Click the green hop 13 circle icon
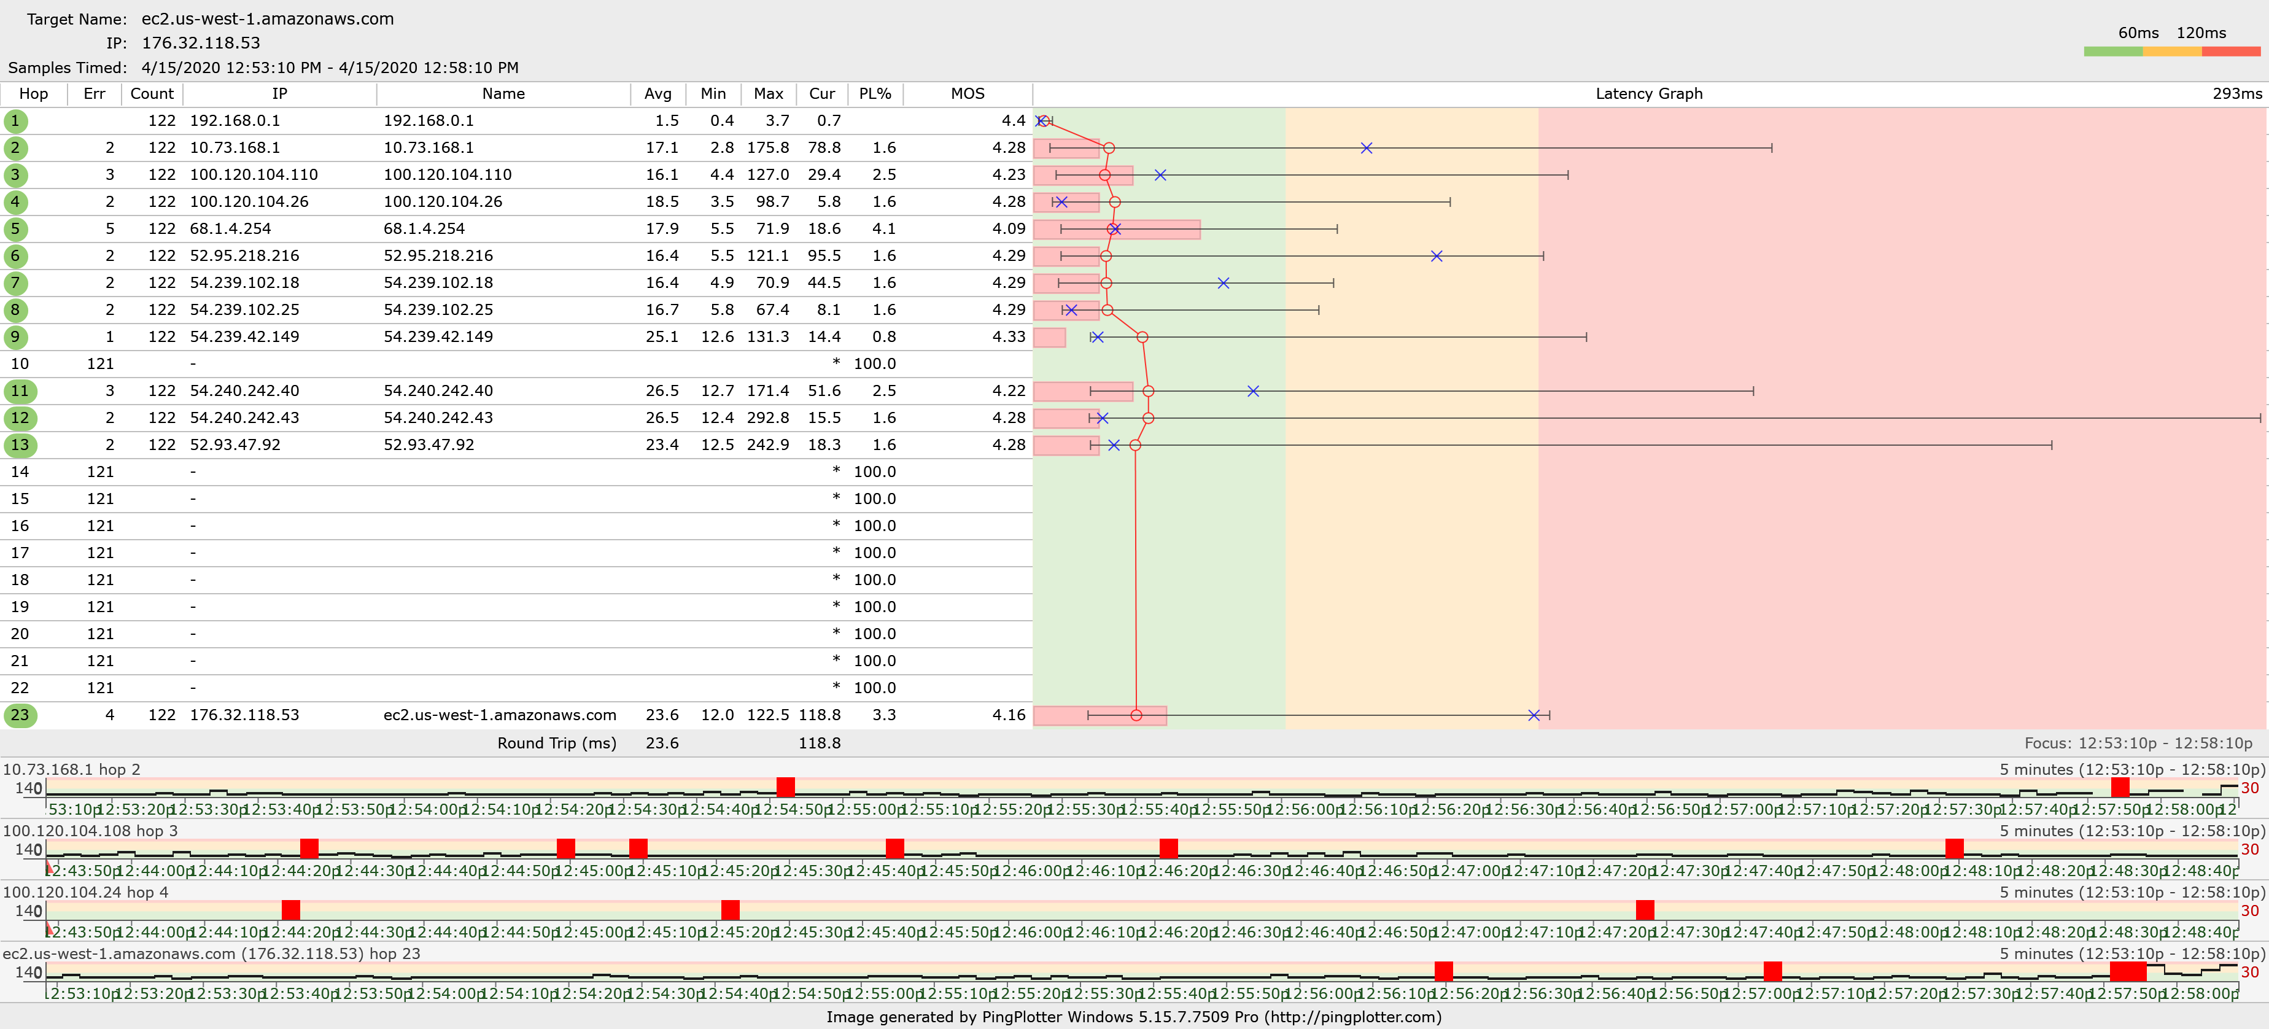Screen dimensions: 2269x1029 coord(20,445)
